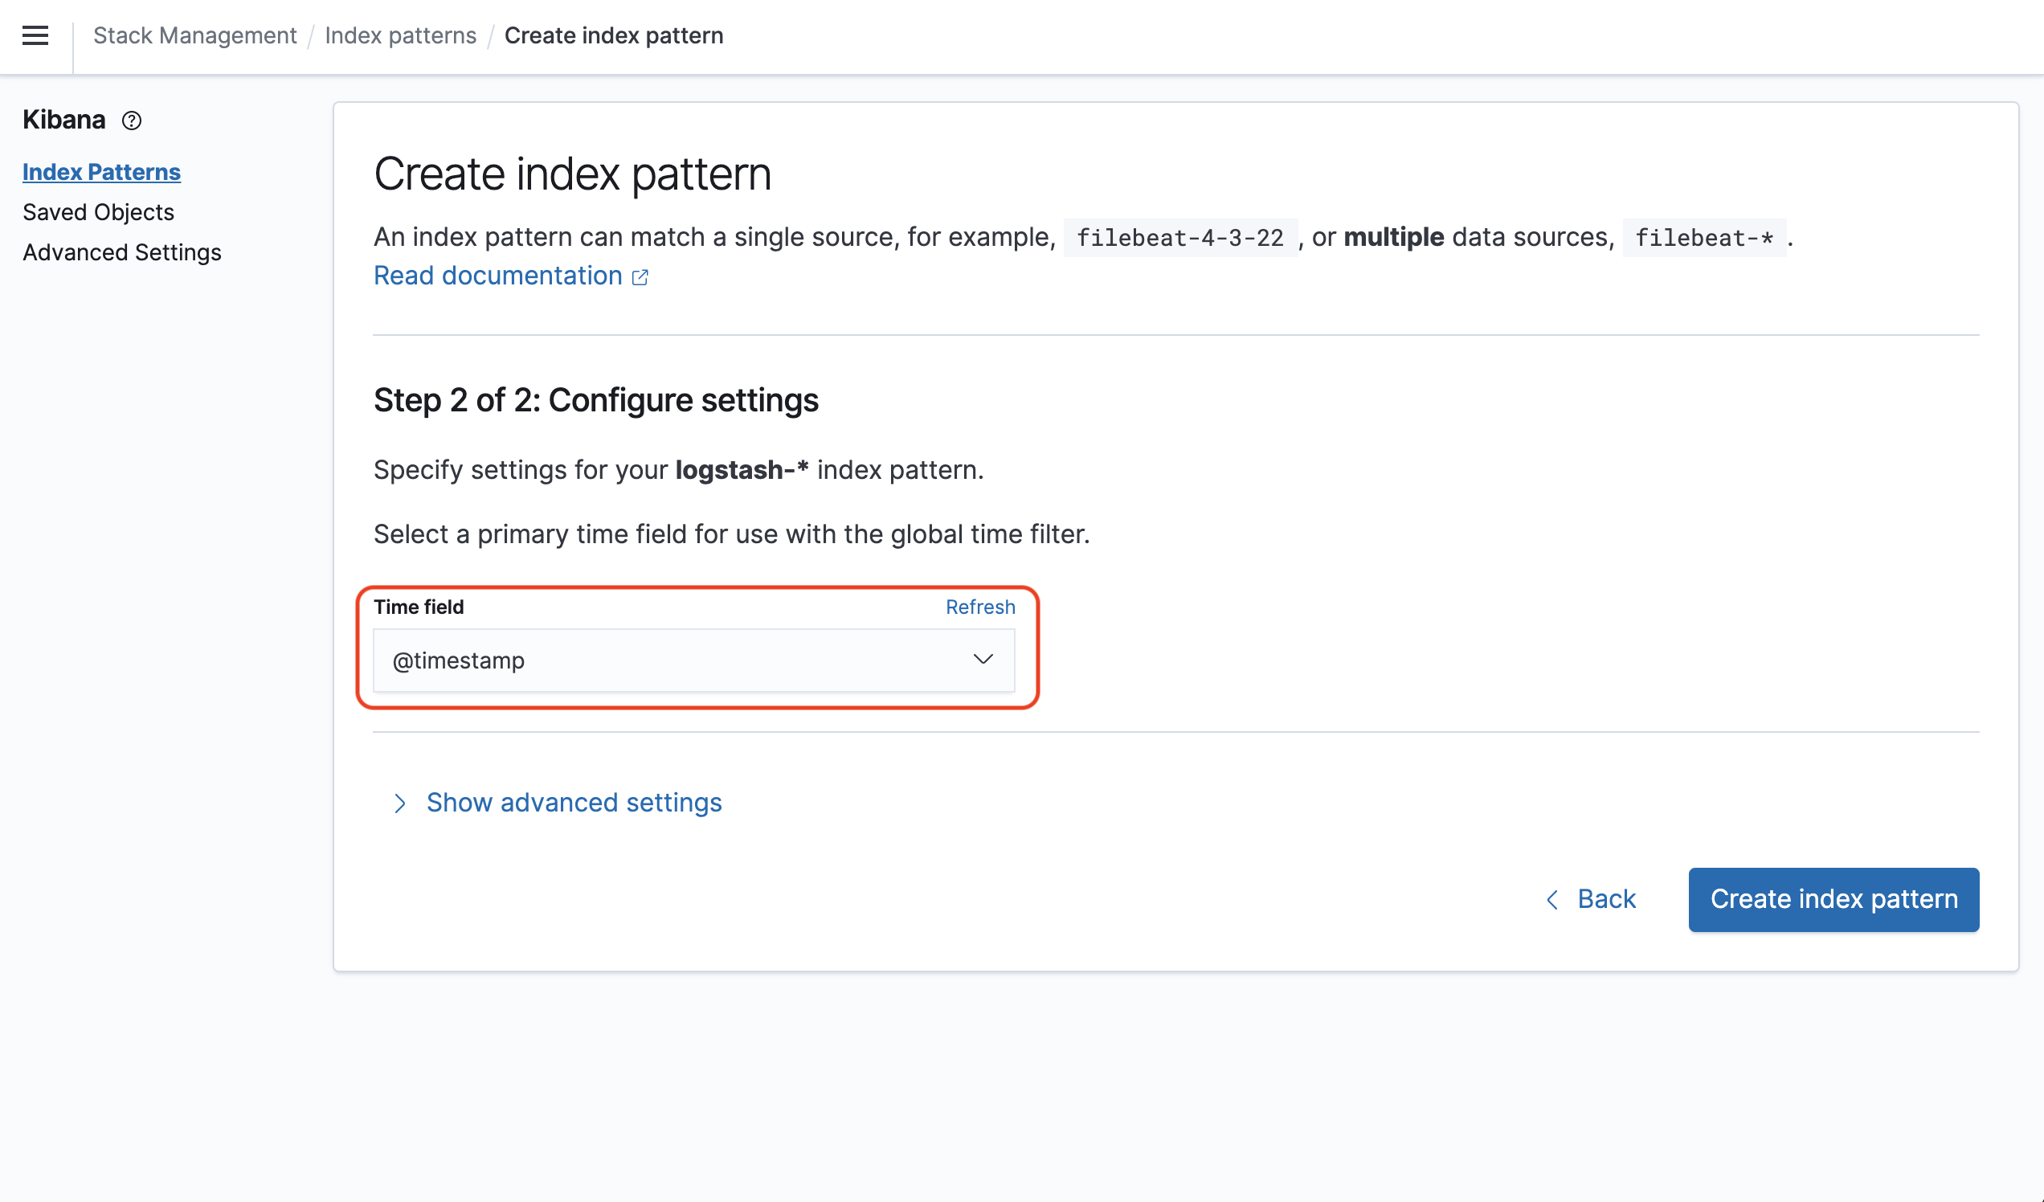Go Back to the previous step

click(x=1605, y=899)
